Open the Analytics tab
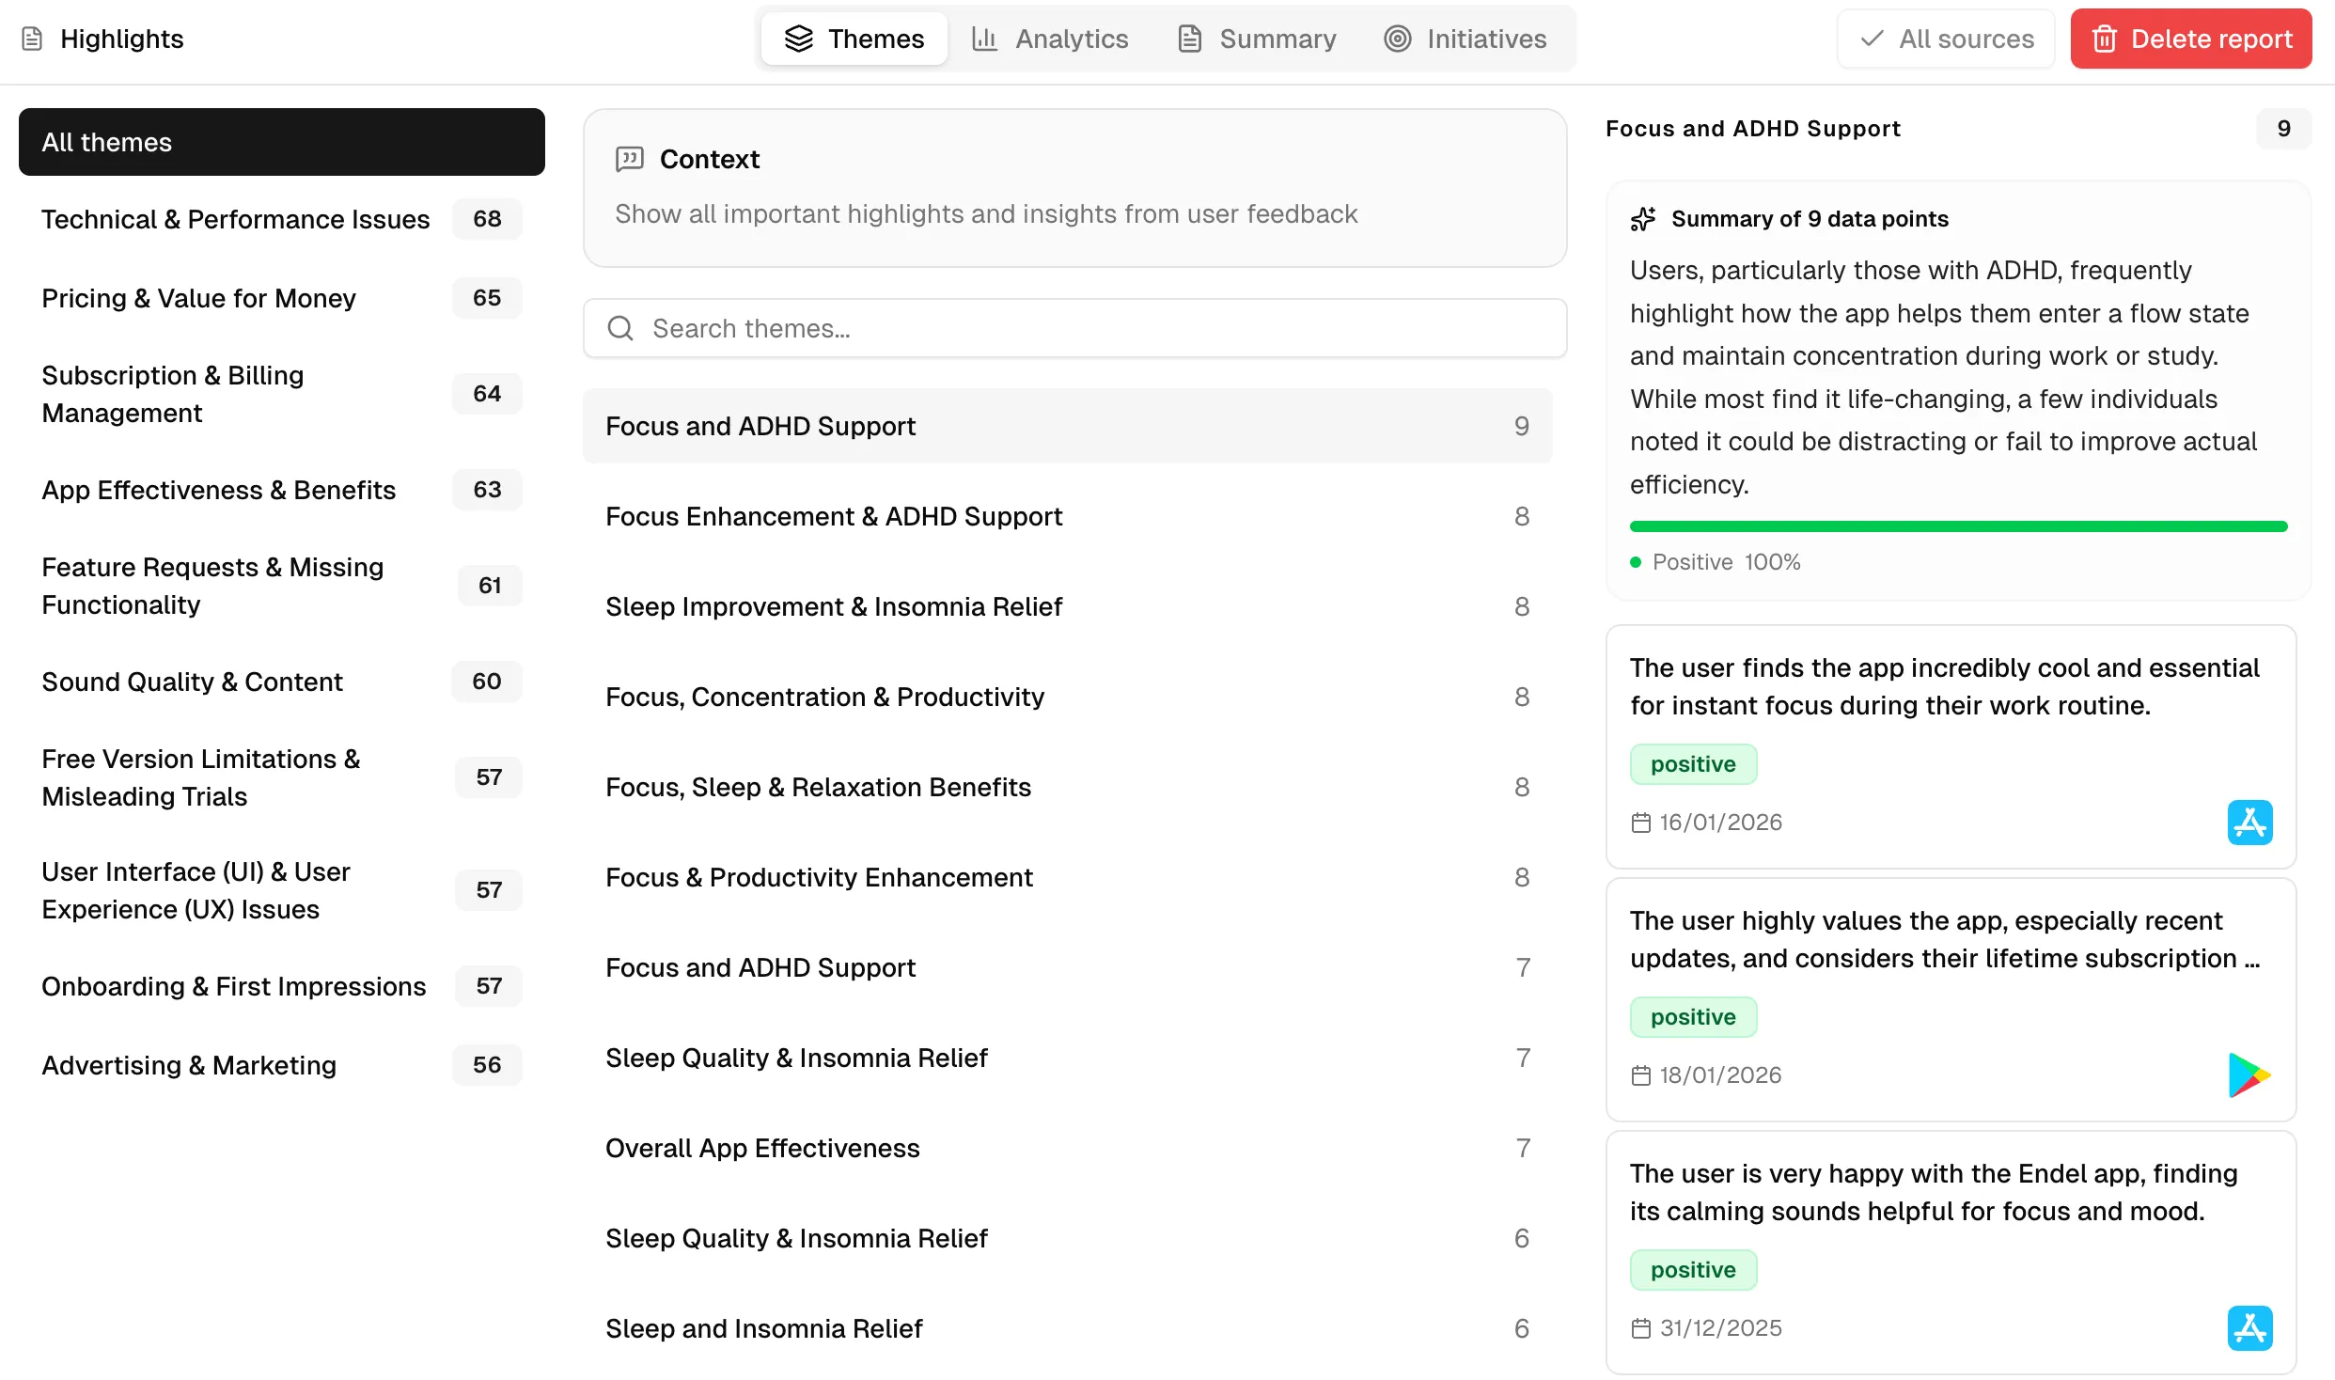This screenshot has width=2335, height=1380. click(1050, 39)
